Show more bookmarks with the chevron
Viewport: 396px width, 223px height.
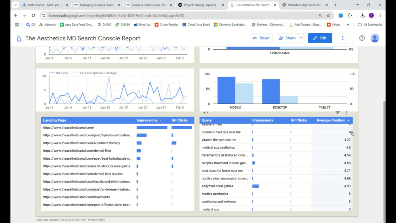click(x=348, y=25)
